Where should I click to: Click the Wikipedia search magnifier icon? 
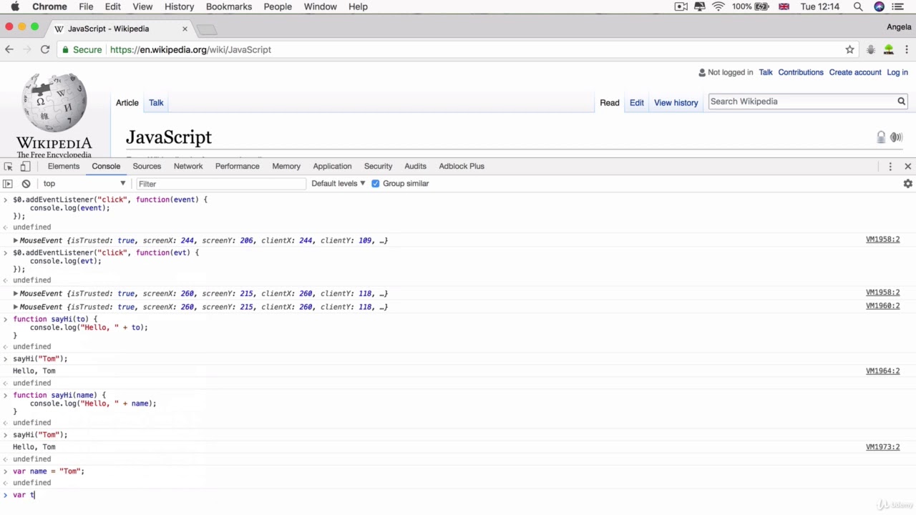pos(901,102)
